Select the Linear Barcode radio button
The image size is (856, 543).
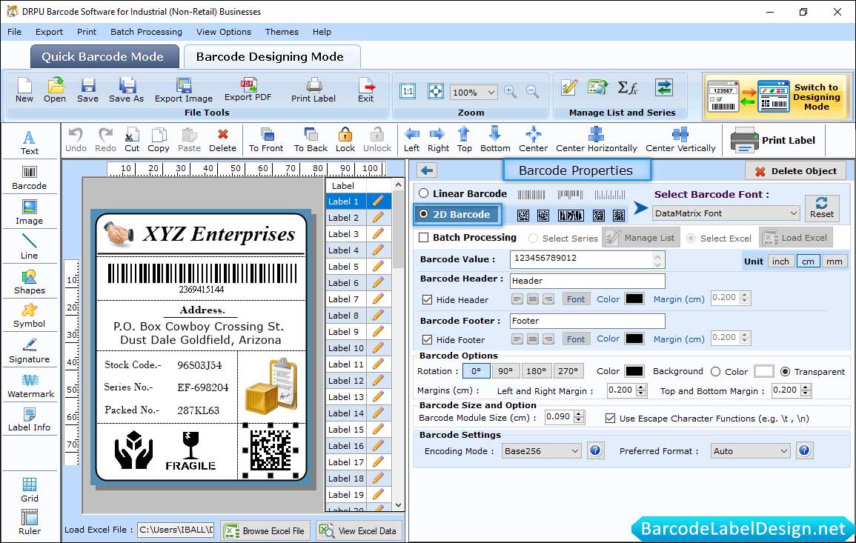424,193
